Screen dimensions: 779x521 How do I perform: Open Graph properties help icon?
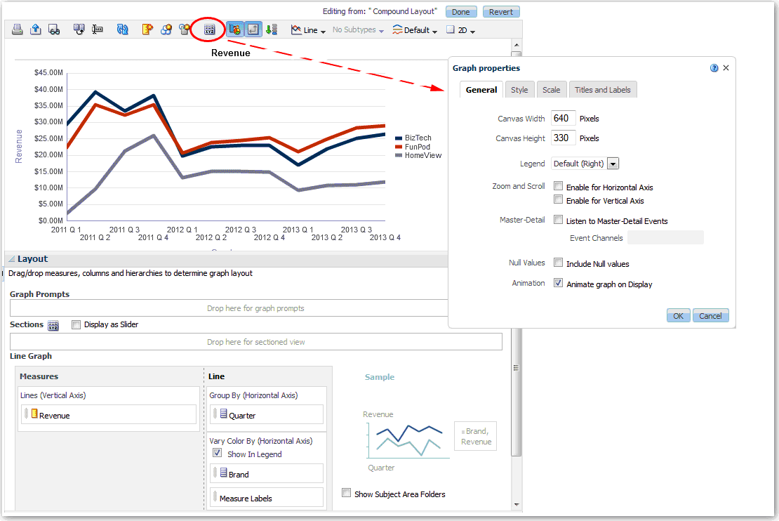tap(714, 68)
